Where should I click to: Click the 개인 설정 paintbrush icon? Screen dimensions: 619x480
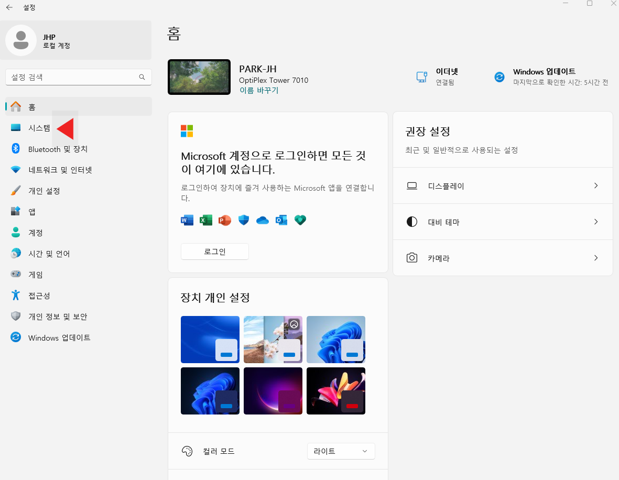click(x=16, y=191)
